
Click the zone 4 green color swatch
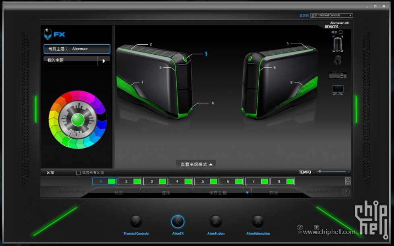click(x=188, y=182)
